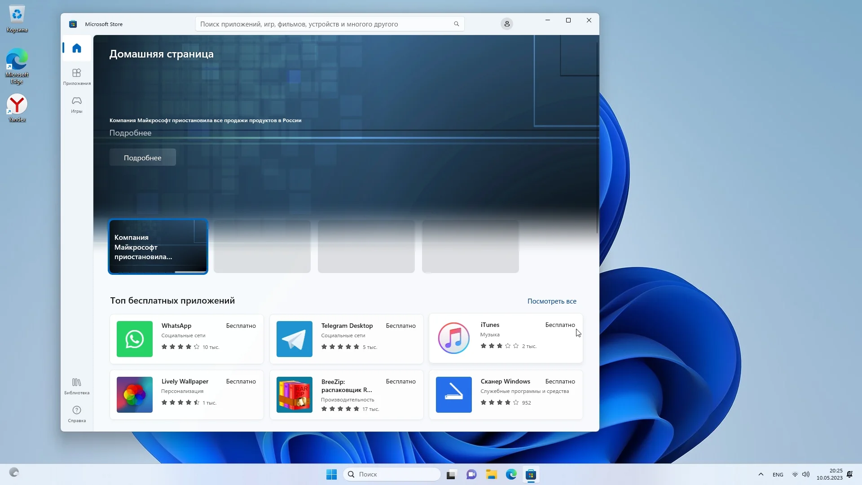Open the iTunes app listing
Screen dimensions: 862x485
(506, 338)
